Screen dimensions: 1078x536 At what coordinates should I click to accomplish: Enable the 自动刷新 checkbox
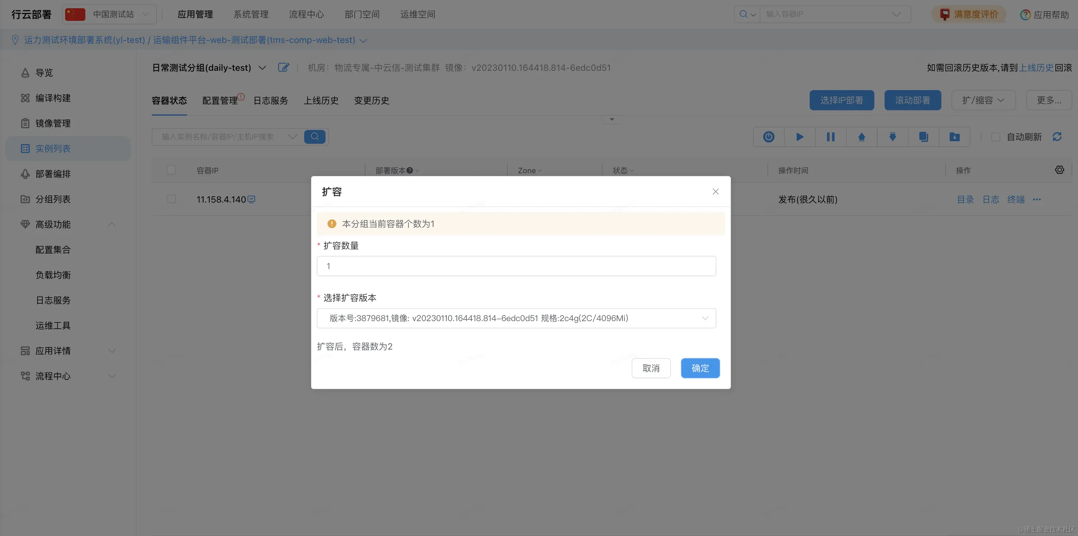[996, 137]
